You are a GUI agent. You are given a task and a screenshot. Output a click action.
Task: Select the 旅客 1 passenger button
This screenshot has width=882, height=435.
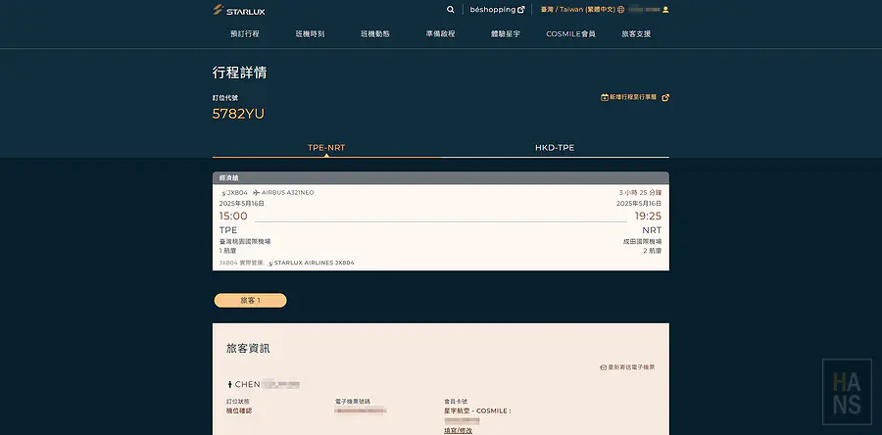point(250,301)
